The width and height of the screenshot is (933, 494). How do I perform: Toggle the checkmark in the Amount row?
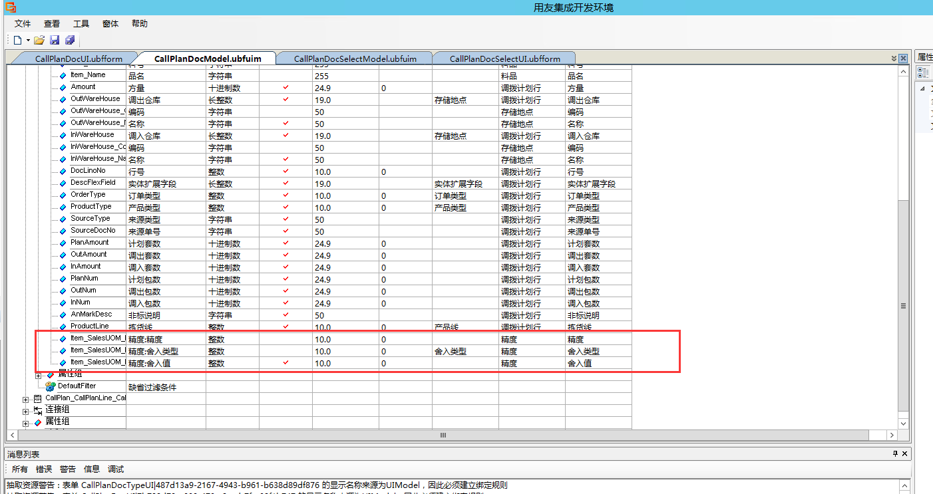285,87
